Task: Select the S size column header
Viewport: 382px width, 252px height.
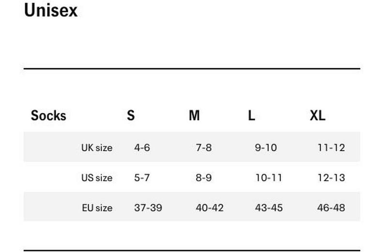Action: (131, 116)
